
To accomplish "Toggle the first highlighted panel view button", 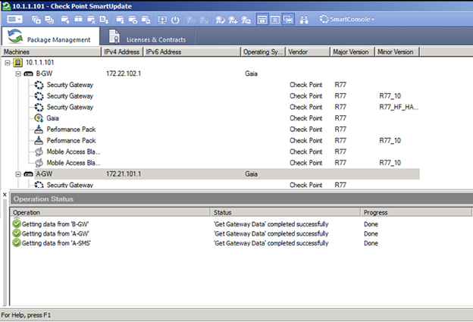I will pos(262,20).
